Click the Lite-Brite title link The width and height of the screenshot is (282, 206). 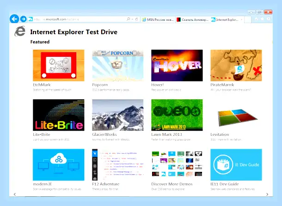point(42,134)
